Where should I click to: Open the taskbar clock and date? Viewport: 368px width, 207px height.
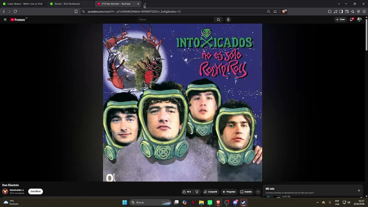pos(359,202)
